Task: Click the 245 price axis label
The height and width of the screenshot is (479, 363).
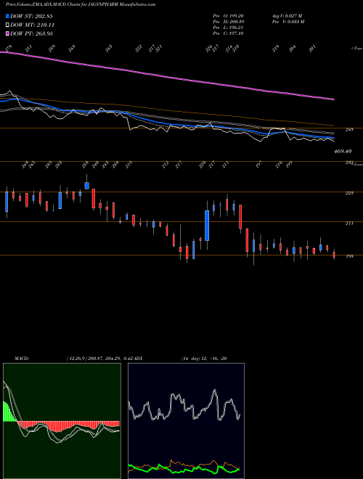Action: point(349,129)
